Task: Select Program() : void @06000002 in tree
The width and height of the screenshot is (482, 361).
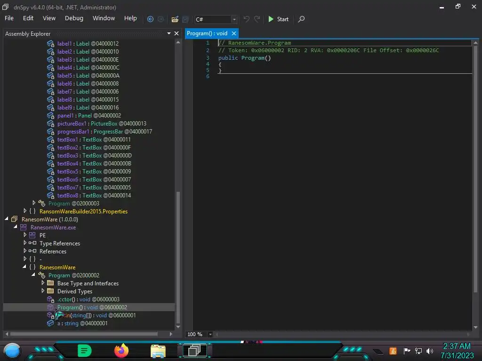Action: pos(92,307)
